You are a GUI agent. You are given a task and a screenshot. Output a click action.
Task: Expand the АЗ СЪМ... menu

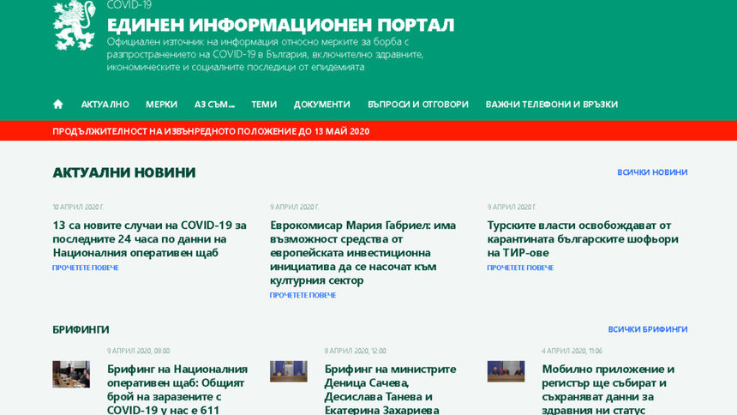pyautogui.click(x=214, y=105)
